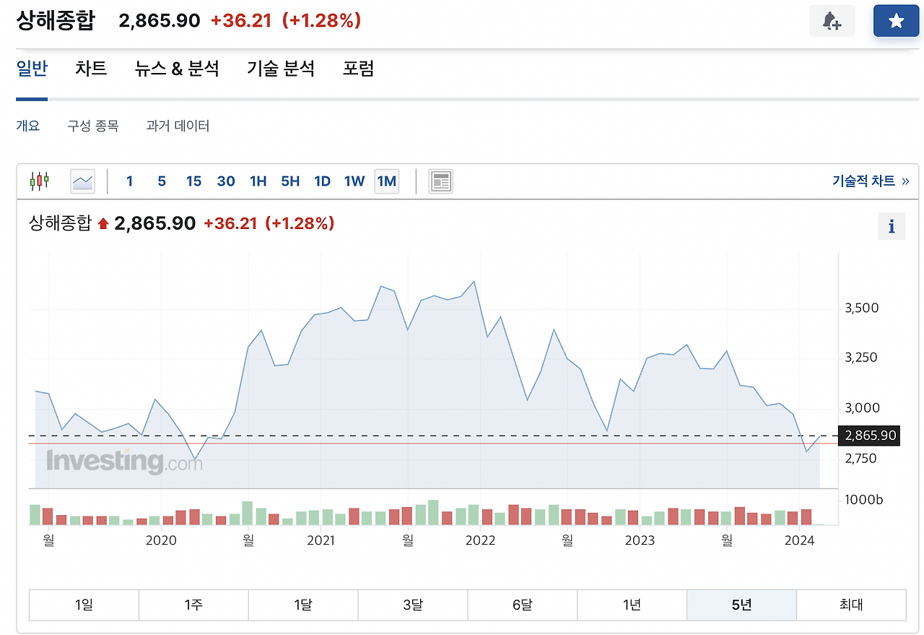Open the 일반 tab
This screenshot has height=635, width=924.
[x=32, y=69]
